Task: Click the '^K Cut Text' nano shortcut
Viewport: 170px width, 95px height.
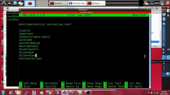Action: point(112,83)
